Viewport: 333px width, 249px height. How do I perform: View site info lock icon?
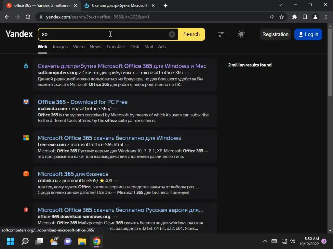pyautogui.click(x=41, y=17)
